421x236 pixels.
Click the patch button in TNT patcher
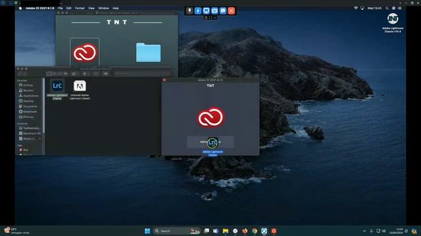click(x=210, y=142)
